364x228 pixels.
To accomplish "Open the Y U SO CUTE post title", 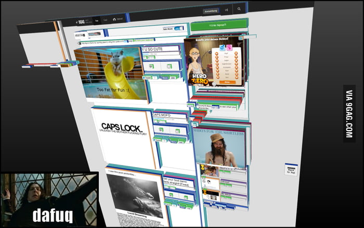I will pos(152,49).
